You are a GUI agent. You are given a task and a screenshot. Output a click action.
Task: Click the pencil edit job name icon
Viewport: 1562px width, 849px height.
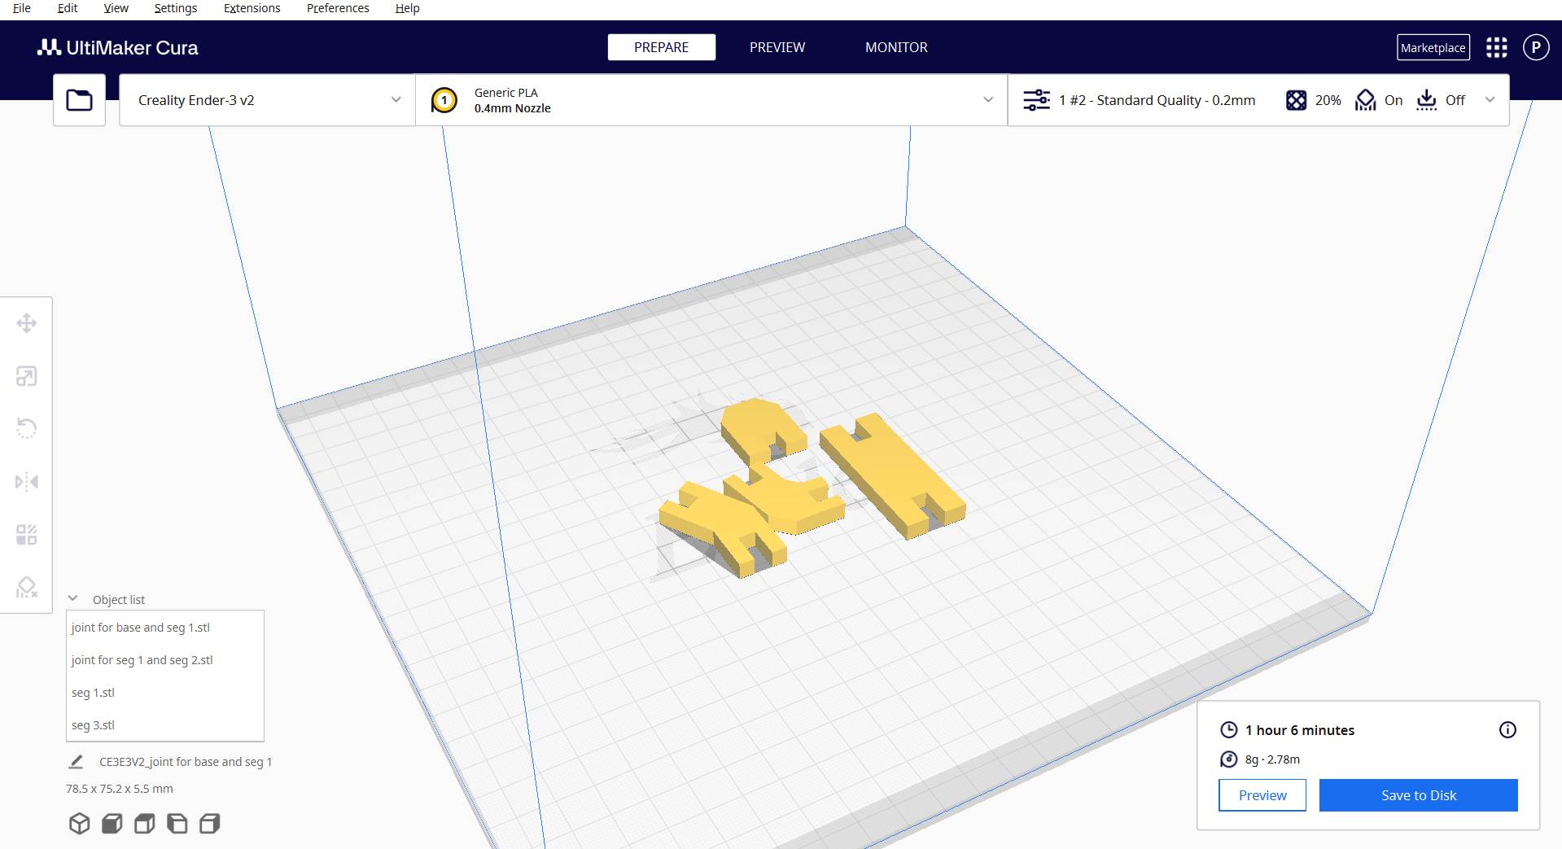[76, 762]
